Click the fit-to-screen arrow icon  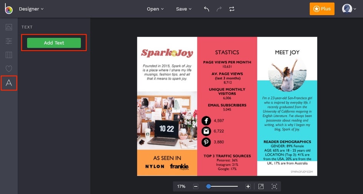[x=261, y=186]
